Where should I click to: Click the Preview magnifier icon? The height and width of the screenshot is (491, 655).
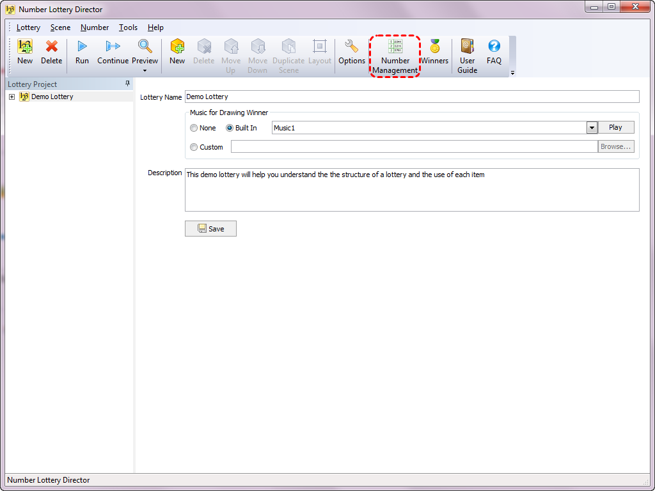tap(145, 47)
